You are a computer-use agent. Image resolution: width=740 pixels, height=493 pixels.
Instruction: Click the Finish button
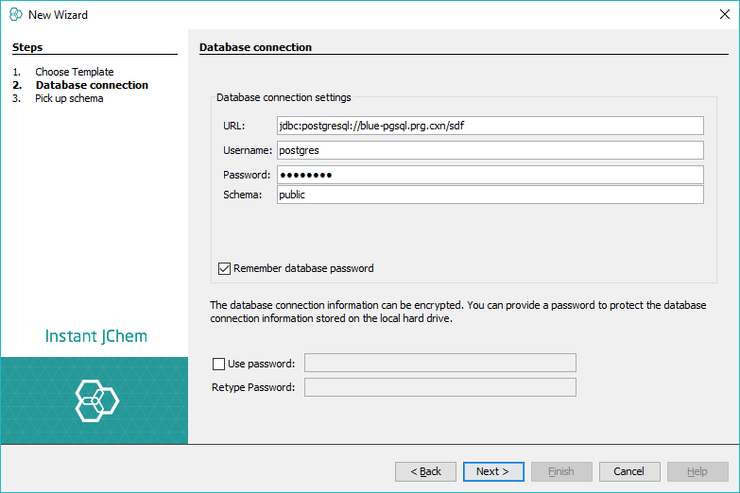point(561,471)
